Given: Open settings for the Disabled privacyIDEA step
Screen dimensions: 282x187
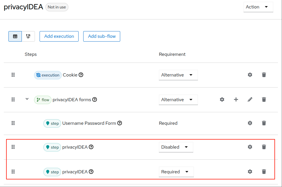Looking at the screenshot, I should tap(250, 147).
